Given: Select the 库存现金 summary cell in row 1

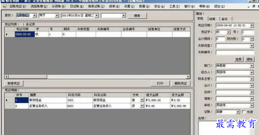Looking at the screenshot, I should 48,100.
